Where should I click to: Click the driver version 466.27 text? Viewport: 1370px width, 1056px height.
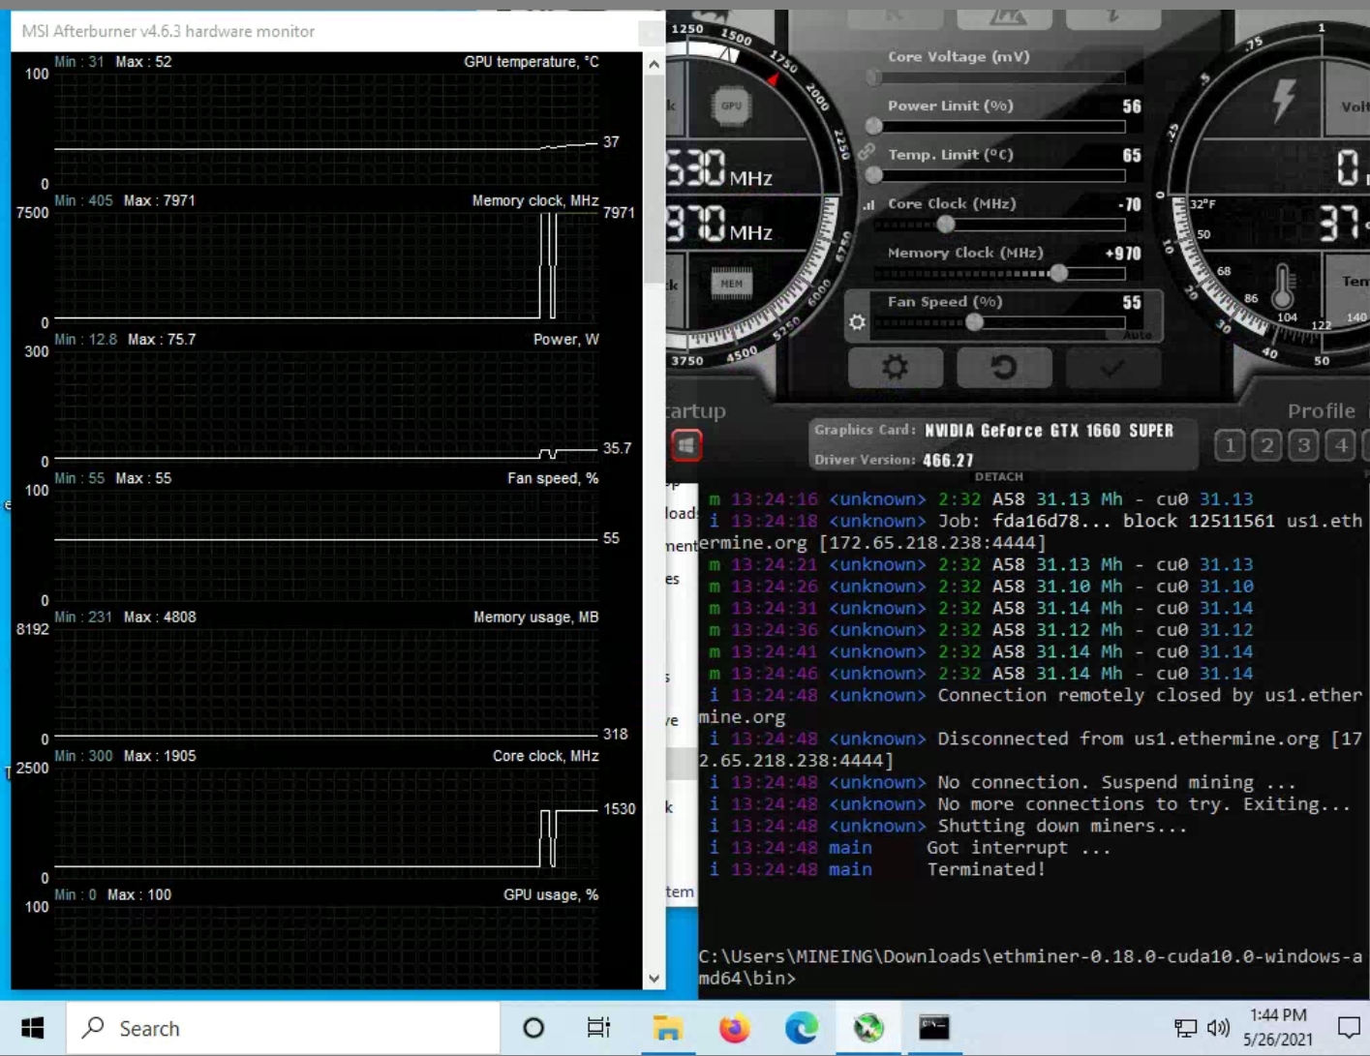click(x=948, y=461)
